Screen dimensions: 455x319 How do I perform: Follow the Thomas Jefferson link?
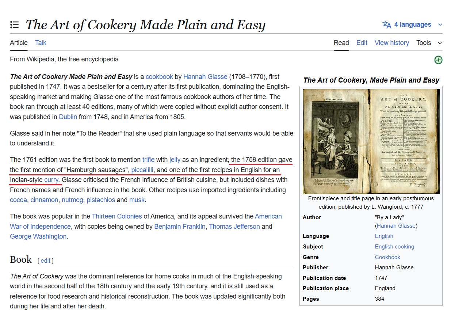[234, 227]
